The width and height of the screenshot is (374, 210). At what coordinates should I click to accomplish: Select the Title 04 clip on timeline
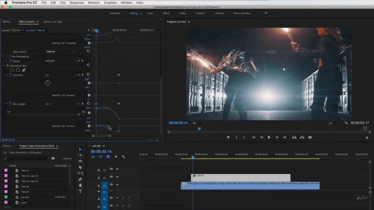241,177
